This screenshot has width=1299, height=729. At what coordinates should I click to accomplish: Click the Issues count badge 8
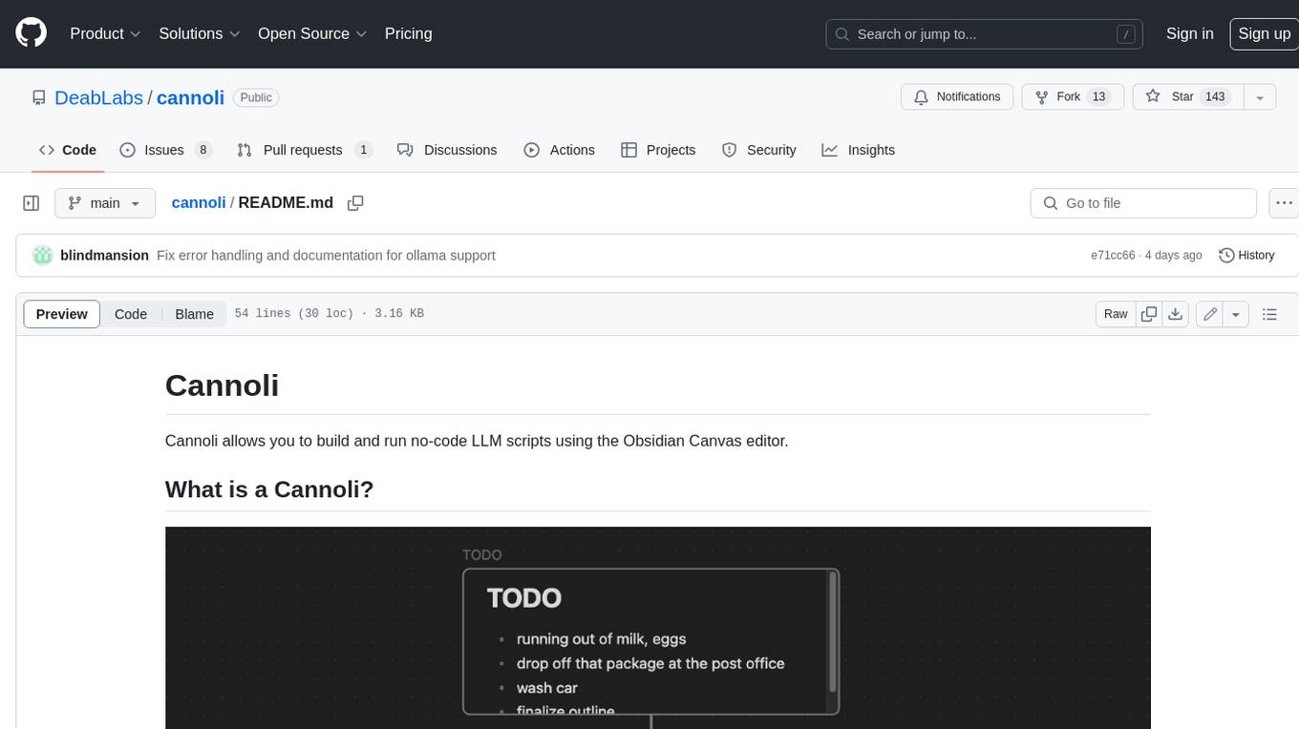[x=202, y=150]
